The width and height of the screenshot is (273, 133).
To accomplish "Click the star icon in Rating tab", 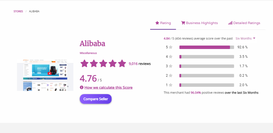I will 157,23.
